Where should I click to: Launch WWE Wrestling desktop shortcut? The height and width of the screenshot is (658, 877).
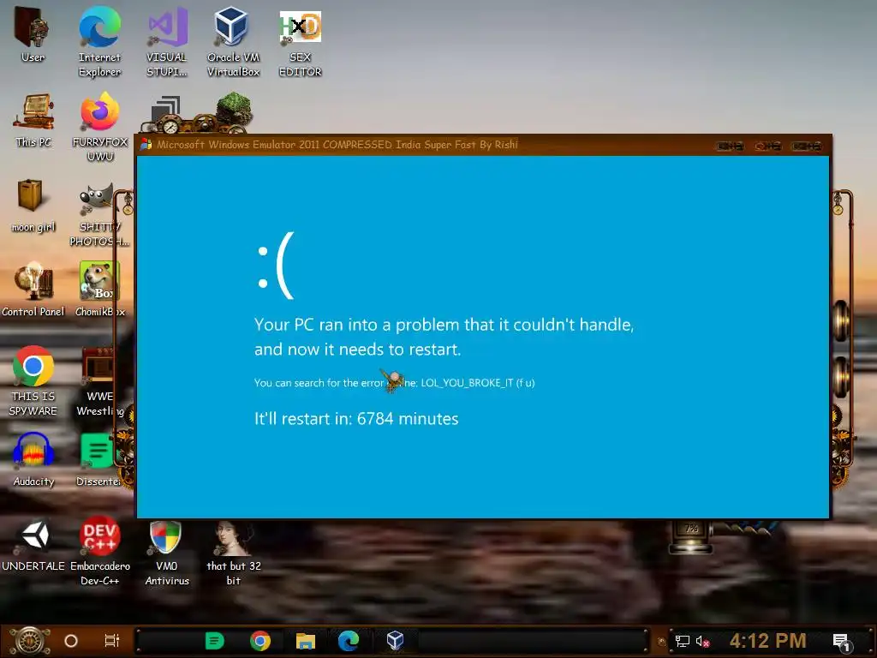pos(99,381)
